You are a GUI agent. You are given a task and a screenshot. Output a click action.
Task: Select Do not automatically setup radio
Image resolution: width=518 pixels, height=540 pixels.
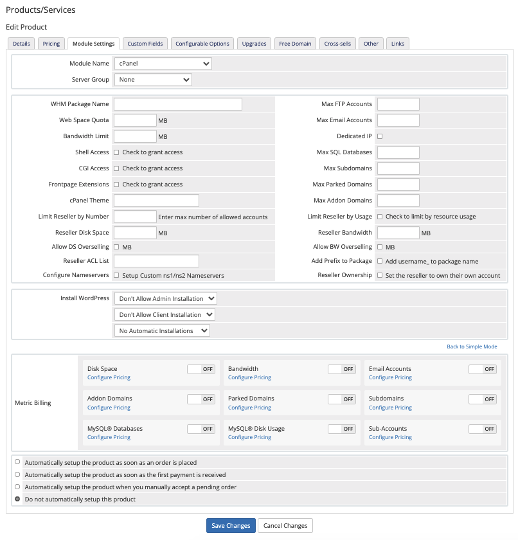[x=17, y=499]
